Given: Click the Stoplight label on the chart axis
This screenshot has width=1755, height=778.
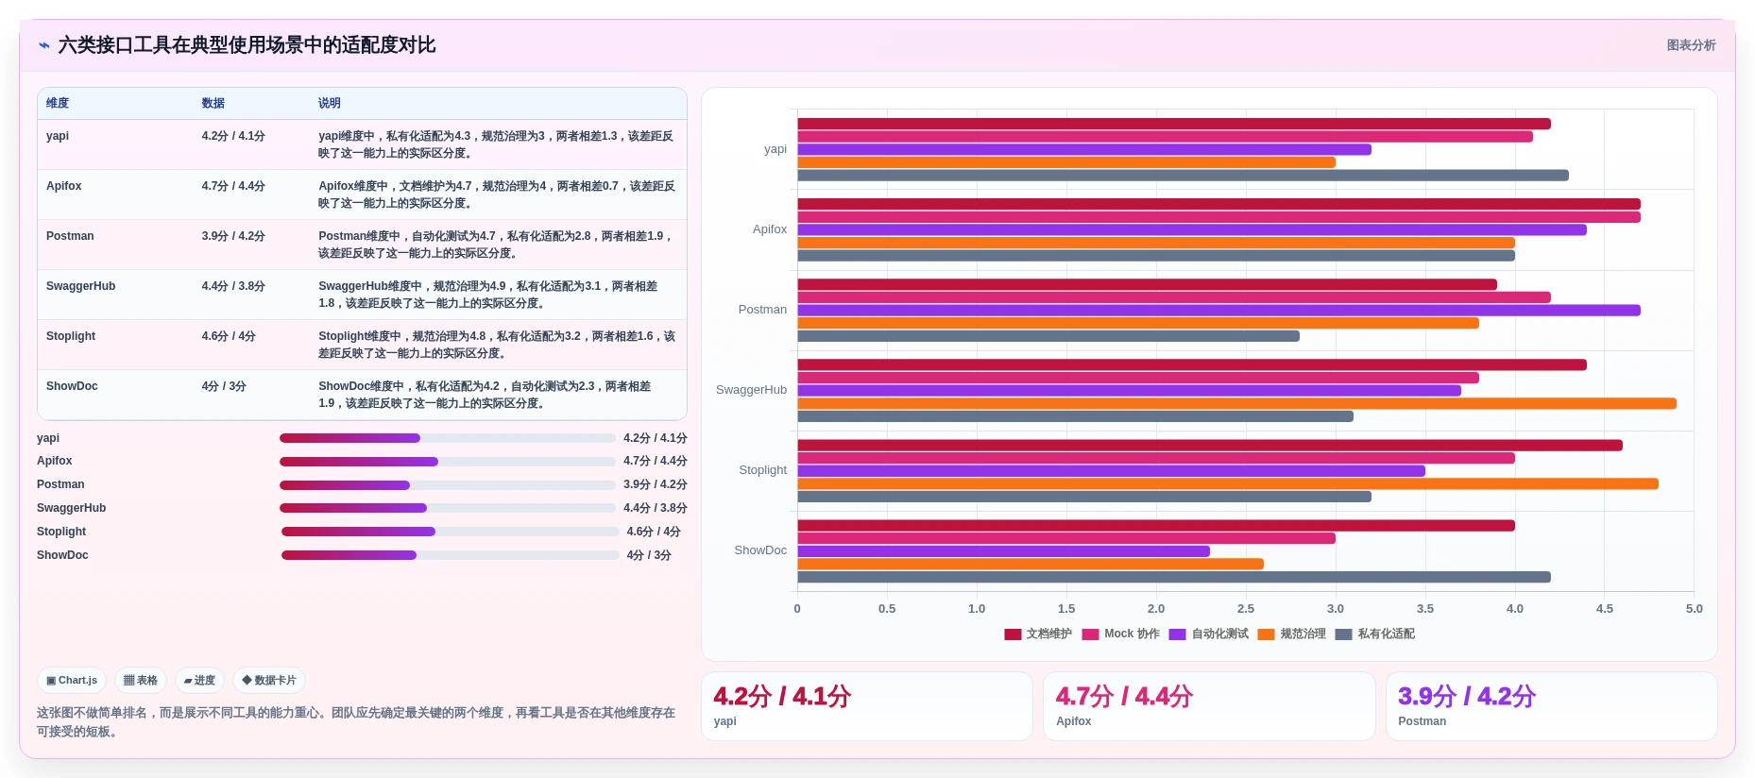Looking at the screenshot, I should (x=763, y=470).
